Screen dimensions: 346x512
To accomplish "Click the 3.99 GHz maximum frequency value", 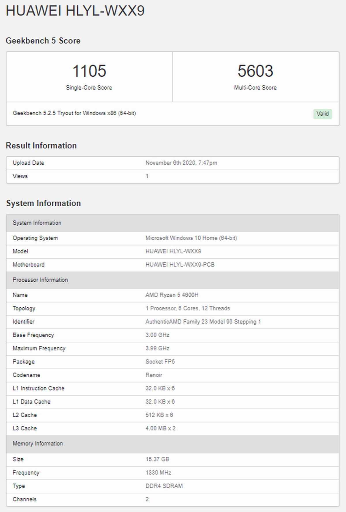I will (157, 348).
